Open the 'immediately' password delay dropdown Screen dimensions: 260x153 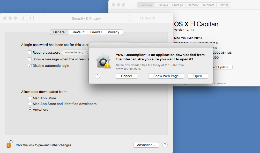pos(76,52)
